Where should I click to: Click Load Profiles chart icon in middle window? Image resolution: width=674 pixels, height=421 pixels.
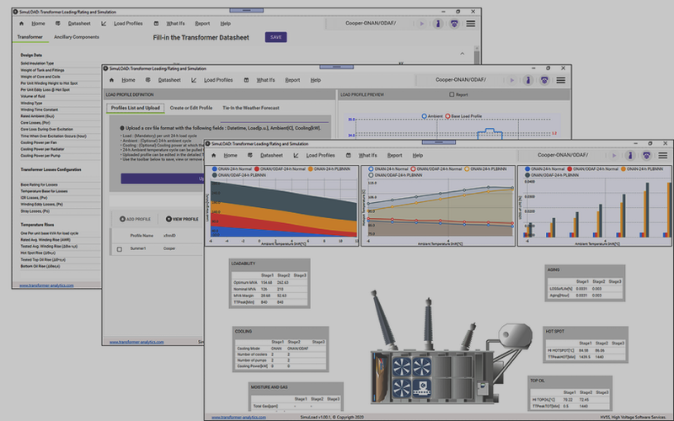tap(194, 80)
